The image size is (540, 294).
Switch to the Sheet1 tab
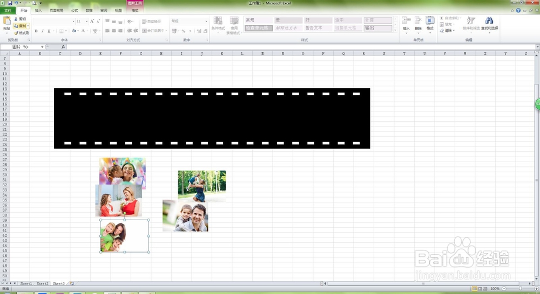pos(26,284)
